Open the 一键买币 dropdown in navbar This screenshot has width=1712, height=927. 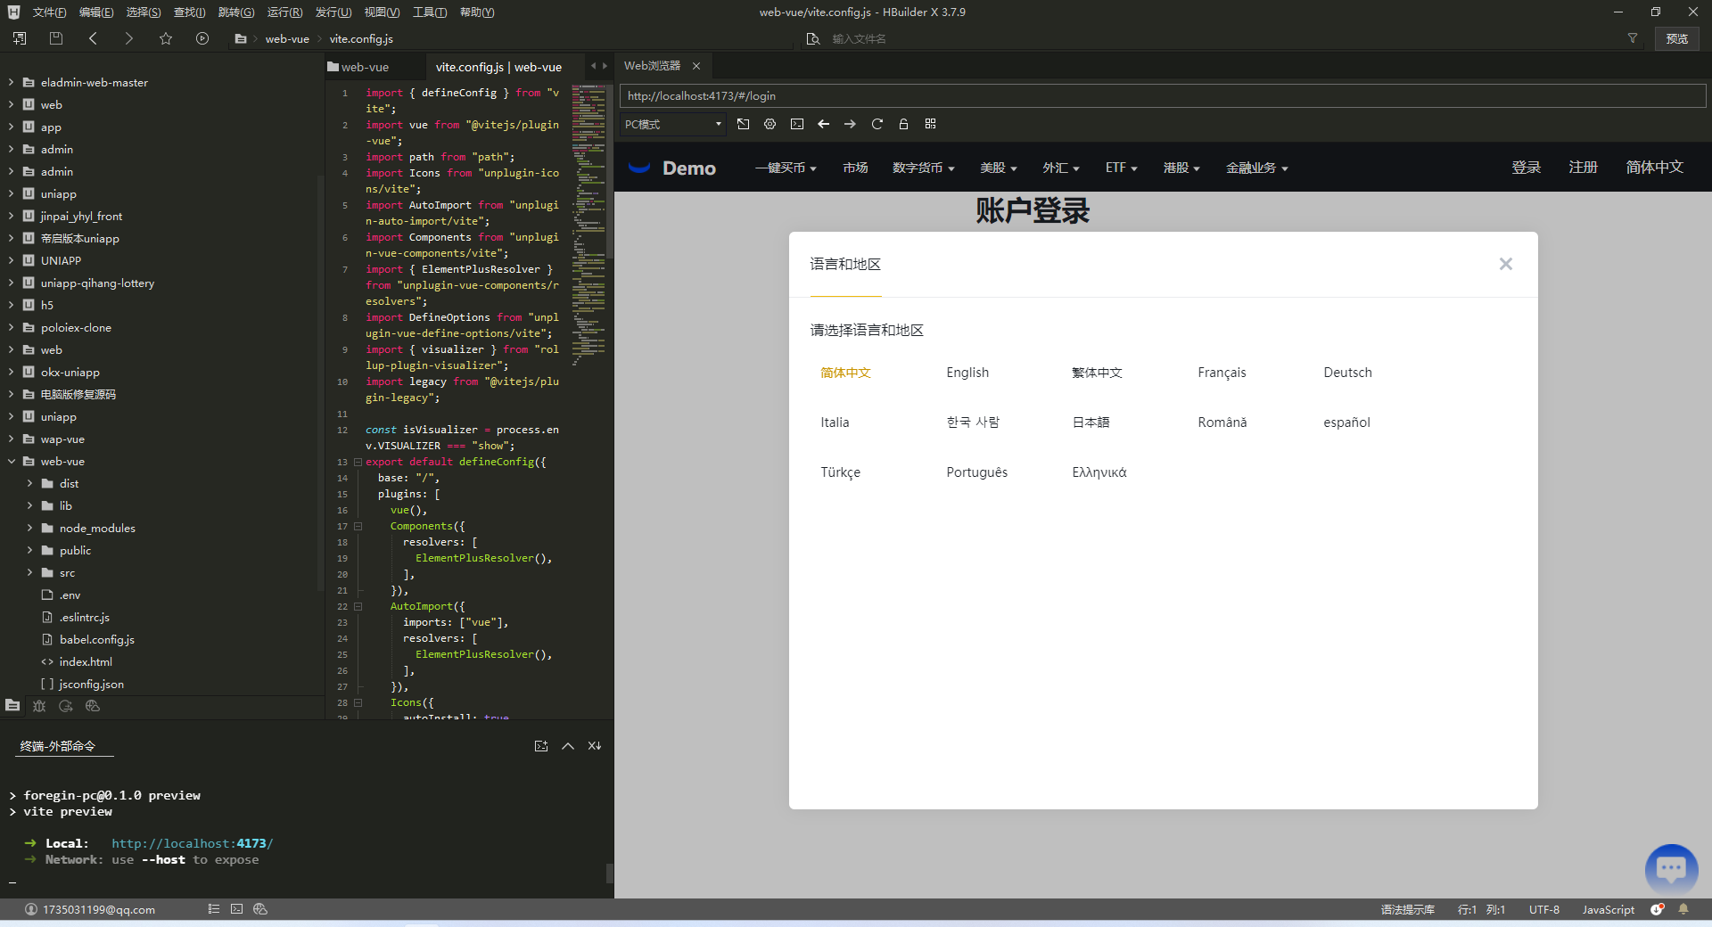pyautogui.click(x=786, y=168)
